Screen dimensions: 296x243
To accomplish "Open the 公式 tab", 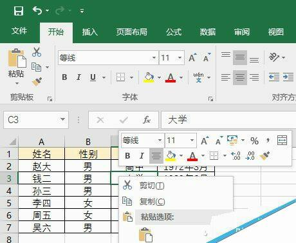I will coord(174,32).
